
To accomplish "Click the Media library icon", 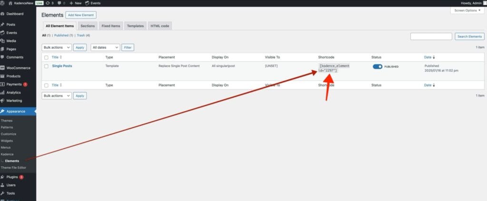I will click(x=3, y=41).
